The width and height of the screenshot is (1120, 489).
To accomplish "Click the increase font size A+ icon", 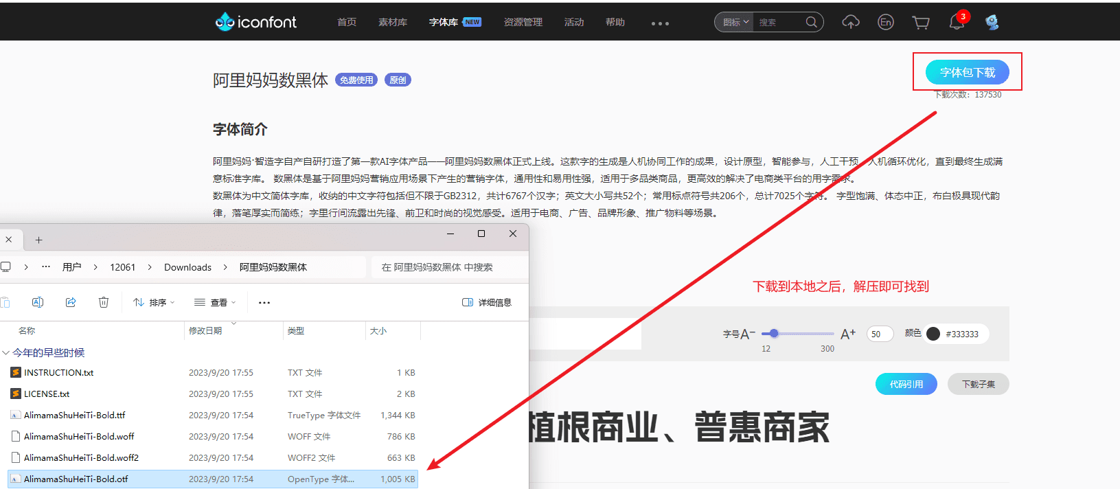I will pyautogui.click(x=848, y=334).
